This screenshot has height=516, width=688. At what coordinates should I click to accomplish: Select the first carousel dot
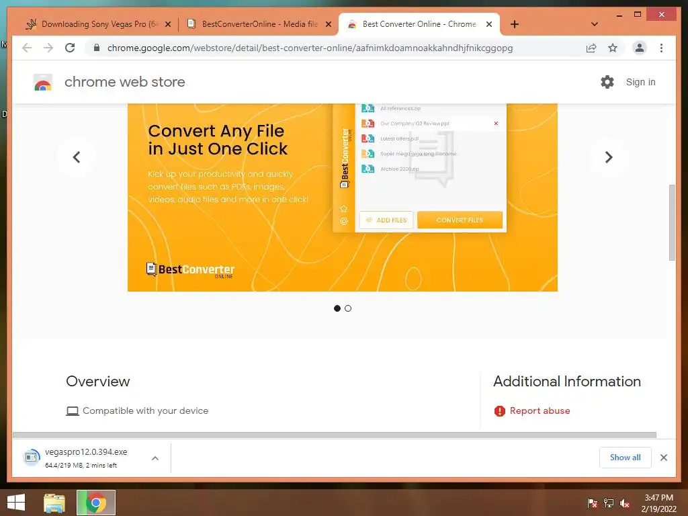coord(337,308)
